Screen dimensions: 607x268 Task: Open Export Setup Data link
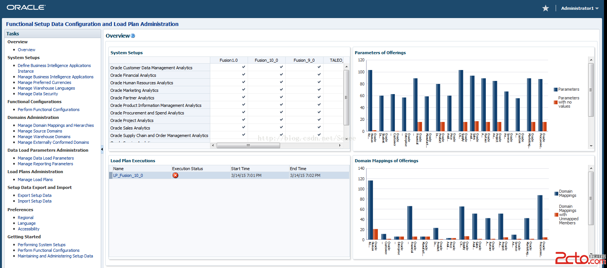pos(34,195)
